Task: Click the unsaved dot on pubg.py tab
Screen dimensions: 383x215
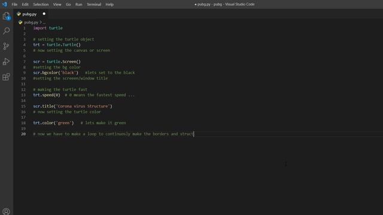Action: coord(44,14)
